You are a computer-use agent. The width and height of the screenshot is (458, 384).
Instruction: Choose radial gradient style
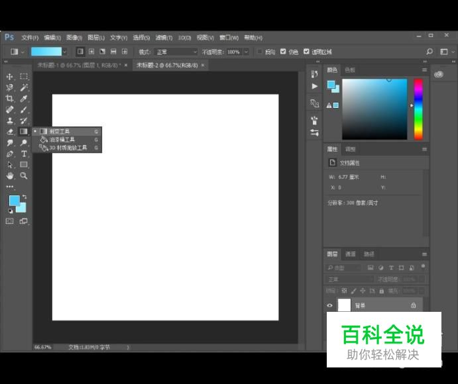click(x=91, y=52)
